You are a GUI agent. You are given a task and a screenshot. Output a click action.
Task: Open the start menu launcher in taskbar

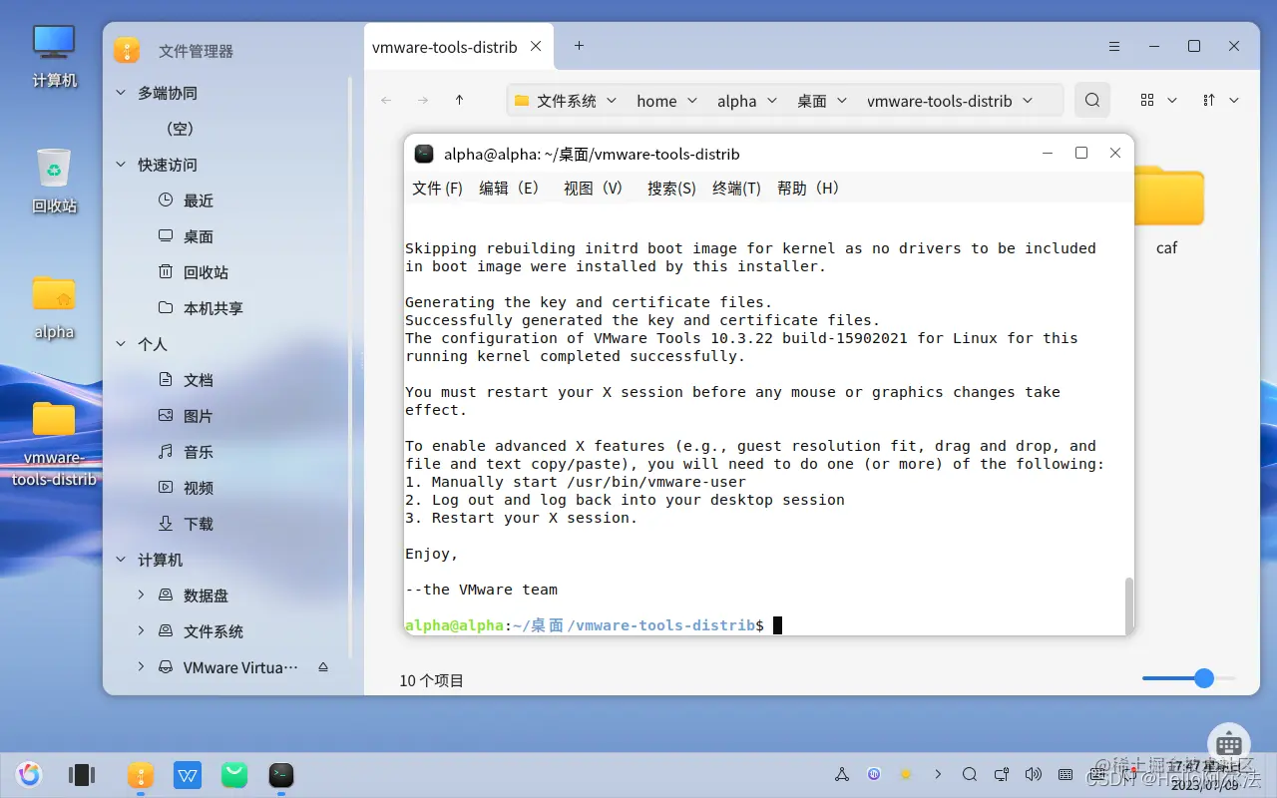pos(29,774)
